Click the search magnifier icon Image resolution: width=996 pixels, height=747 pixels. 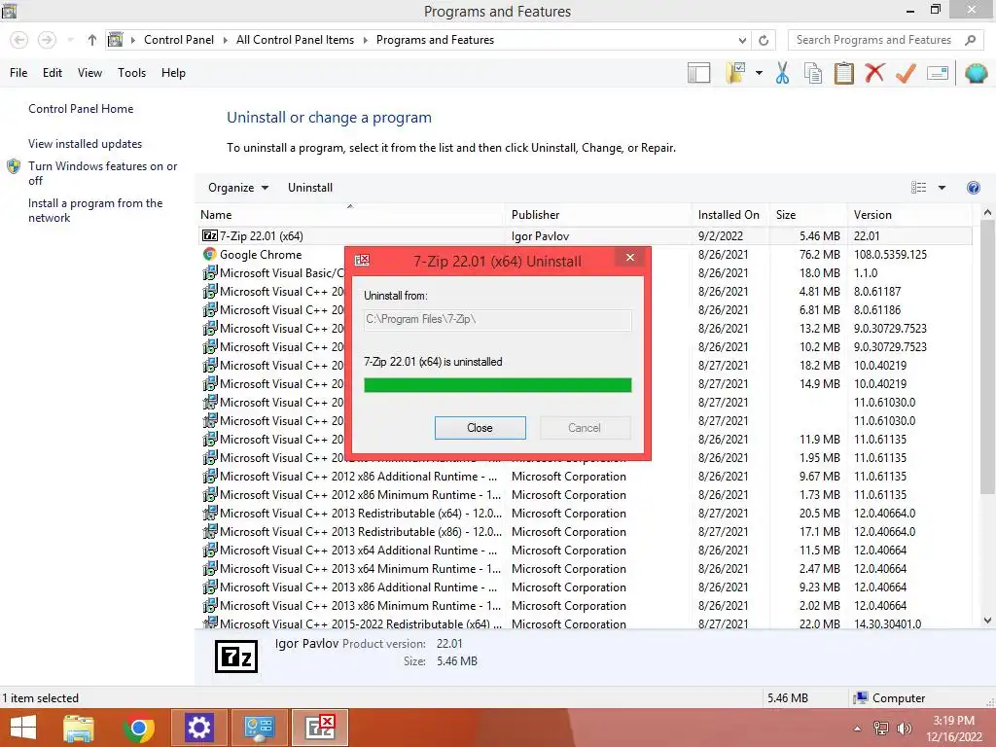tap(970, 40)
